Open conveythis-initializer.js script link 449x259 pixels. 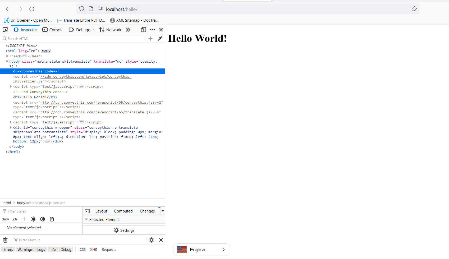click(72, 79)
